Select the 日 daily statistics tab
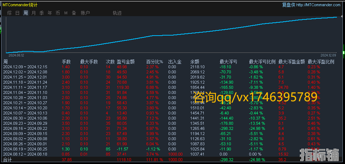 pyautogui.click(x=17, y=13)
